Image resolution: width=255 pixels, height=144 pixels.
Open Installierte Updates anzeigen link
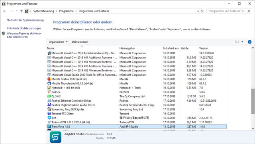click(x=24, y=28)
